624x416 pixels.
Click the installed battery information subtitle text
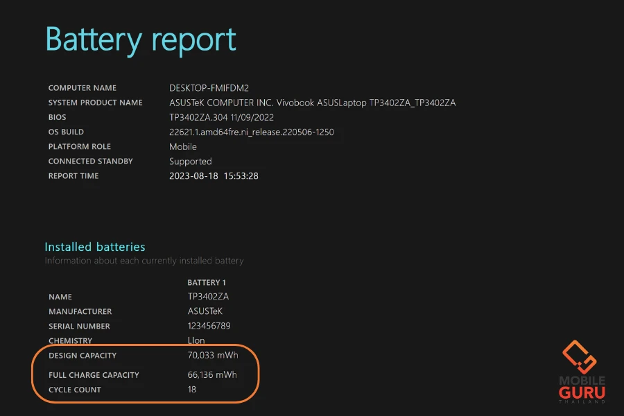click(x=144, y=261)
